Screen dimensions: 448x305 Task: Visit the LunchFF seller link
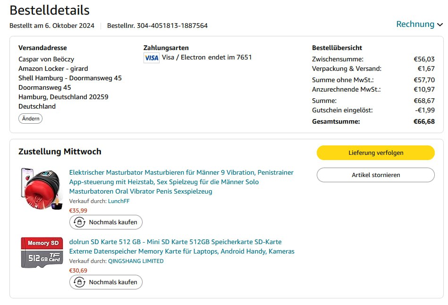pyautogui.click(x=118, y=201)
